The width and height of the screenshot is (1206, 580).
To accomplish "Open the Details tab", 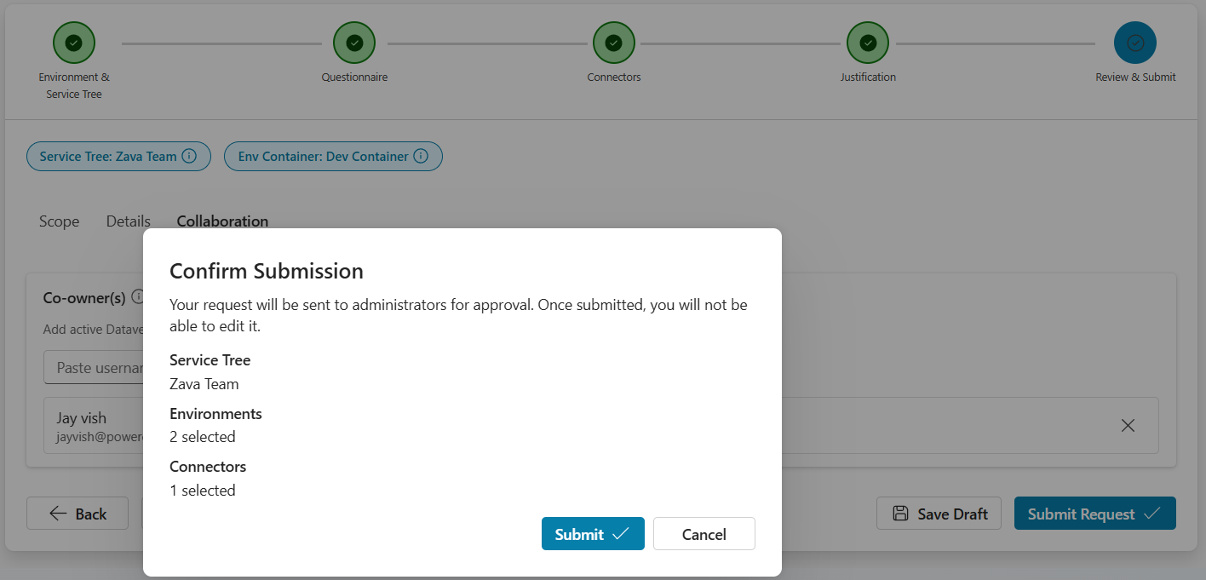I will pos(129,221).
